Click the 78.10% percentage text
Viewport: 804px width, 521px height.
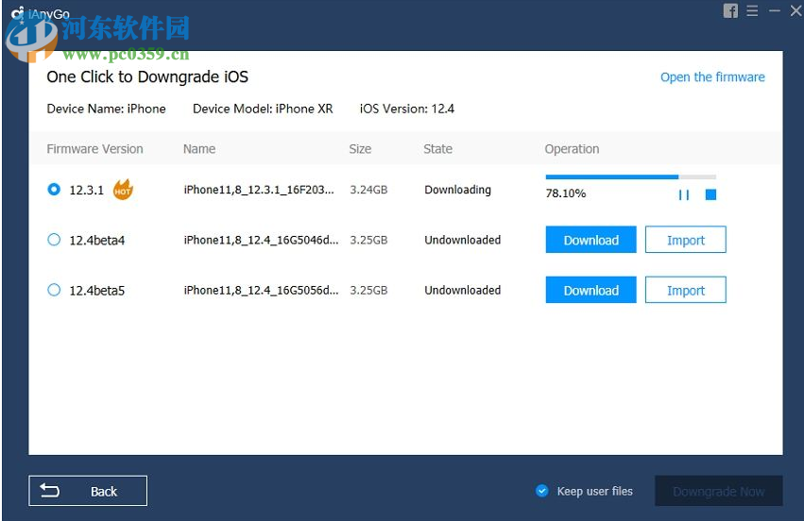pyautogui.click(x=566, y=193)
